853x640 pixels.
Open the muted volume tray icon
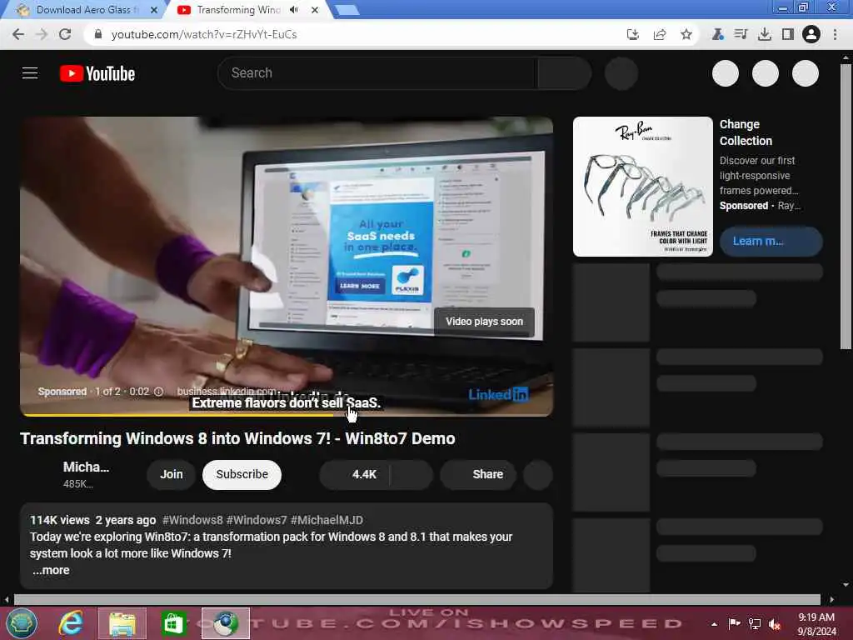click(775, 624)
